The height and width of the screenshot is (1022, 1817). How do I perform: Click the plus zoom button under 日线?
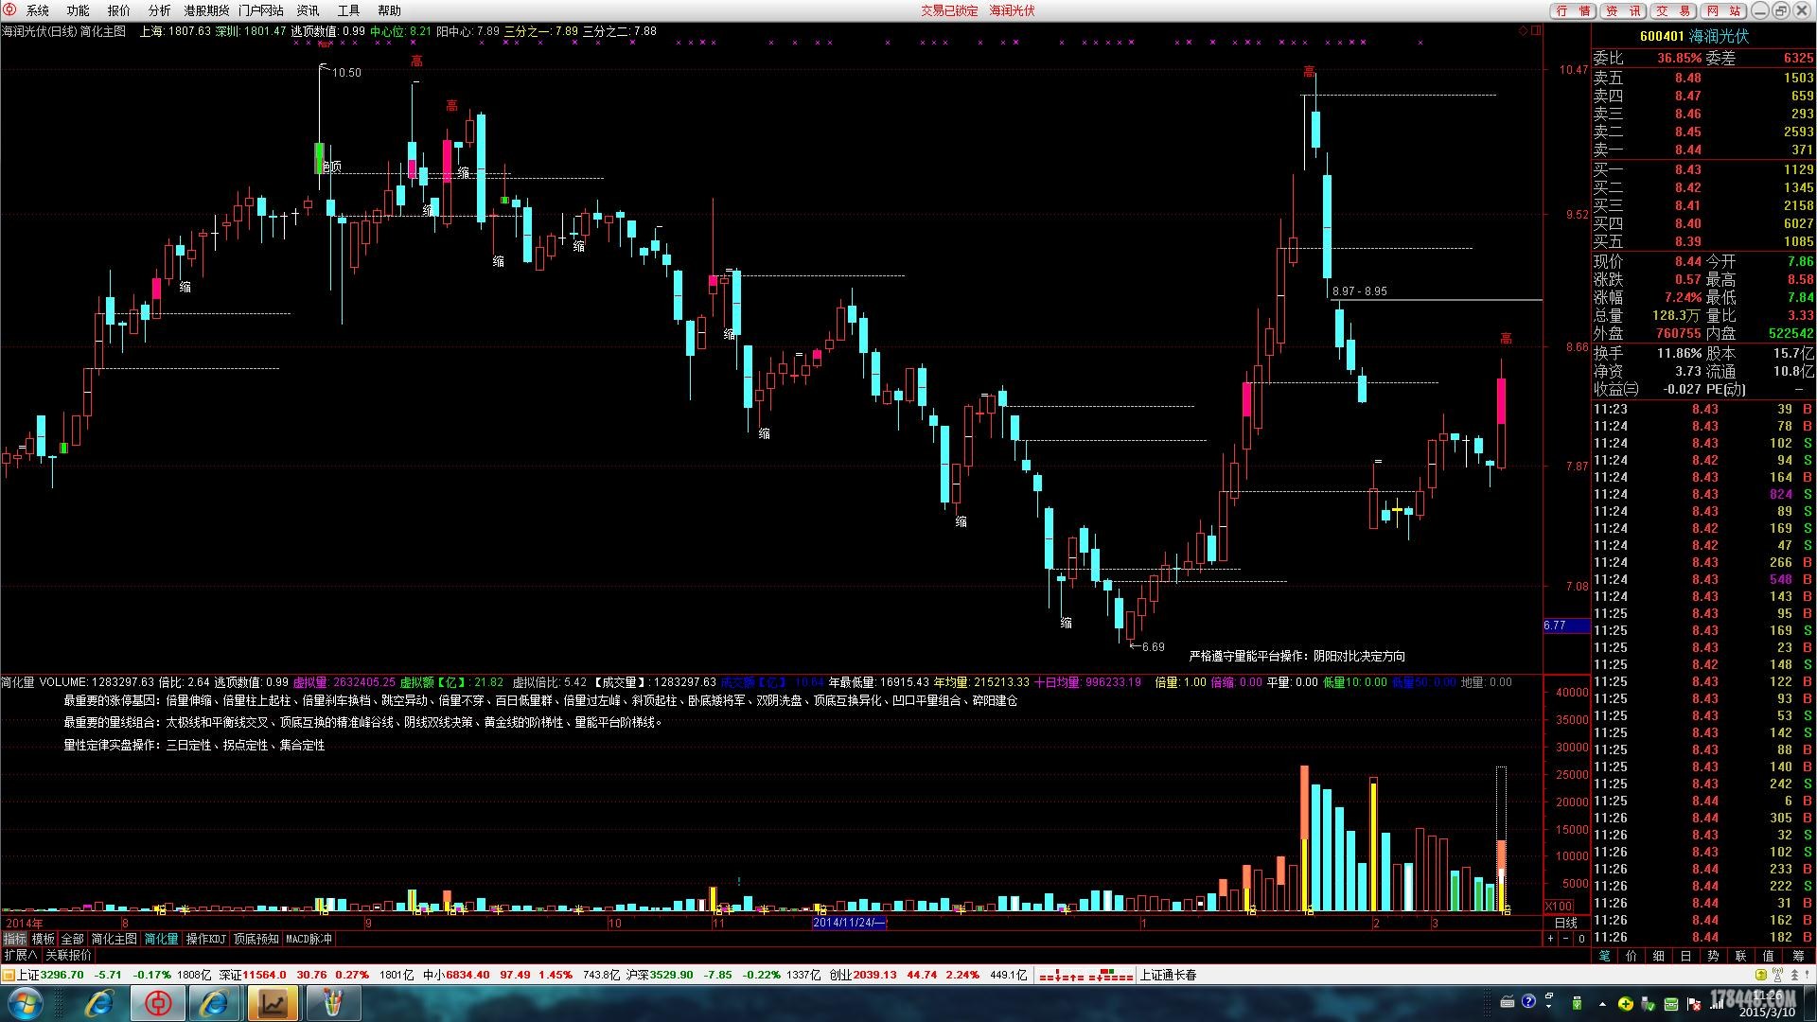(x=1550, y=939)
